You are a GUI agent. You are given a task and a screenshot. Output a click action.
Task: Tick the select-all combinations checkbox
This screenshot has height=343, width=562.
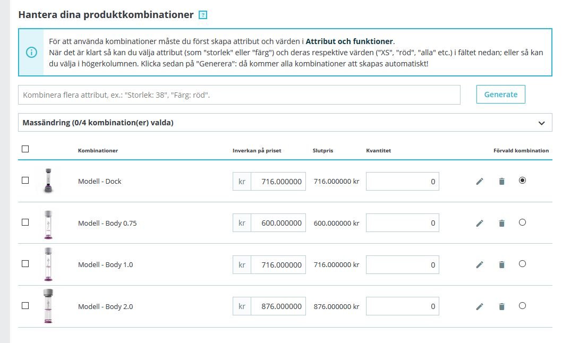click(x=25, y=149)
